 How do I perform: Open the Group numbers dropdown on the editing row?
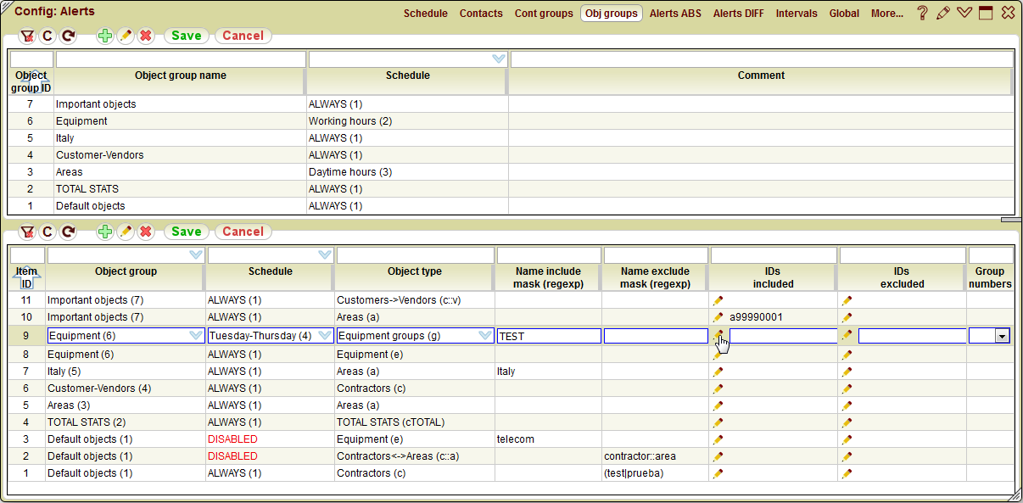[x=1001, y=335]
